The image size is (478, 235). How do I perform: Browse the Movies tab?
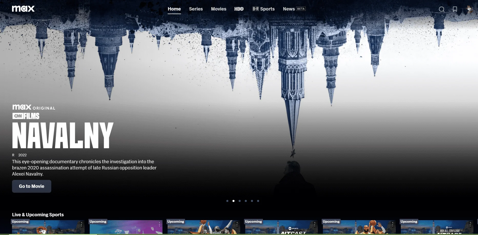click(219, 9)
